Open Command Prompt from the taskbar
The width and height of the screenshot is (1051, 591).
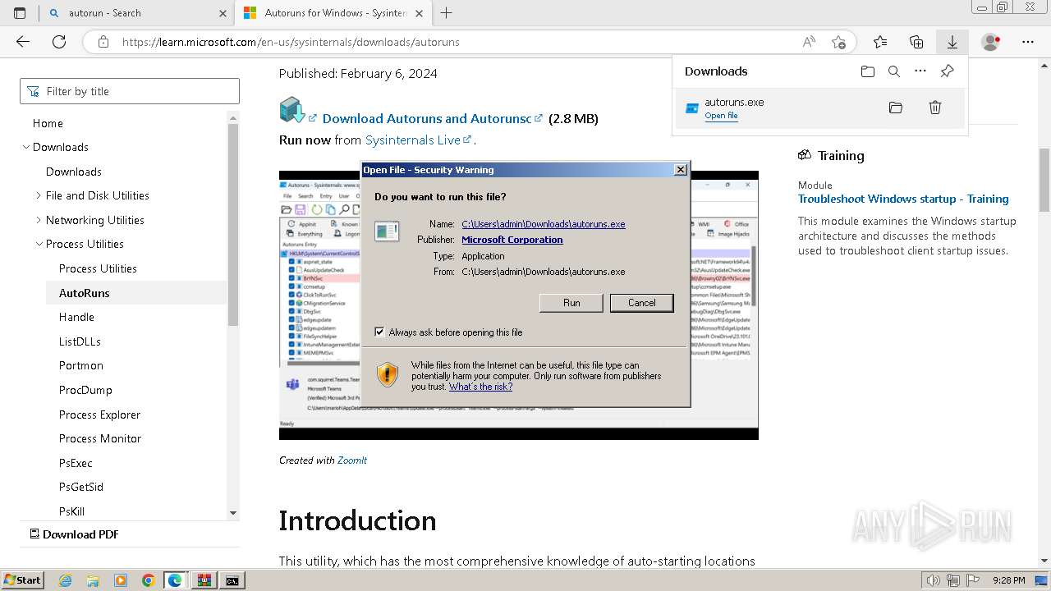(x=232, y=580)
